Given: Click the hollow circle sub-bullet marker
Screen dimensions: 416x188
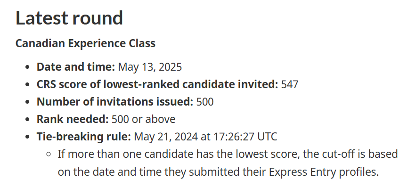Looking at the screenshot, I should tap(48, 155).
